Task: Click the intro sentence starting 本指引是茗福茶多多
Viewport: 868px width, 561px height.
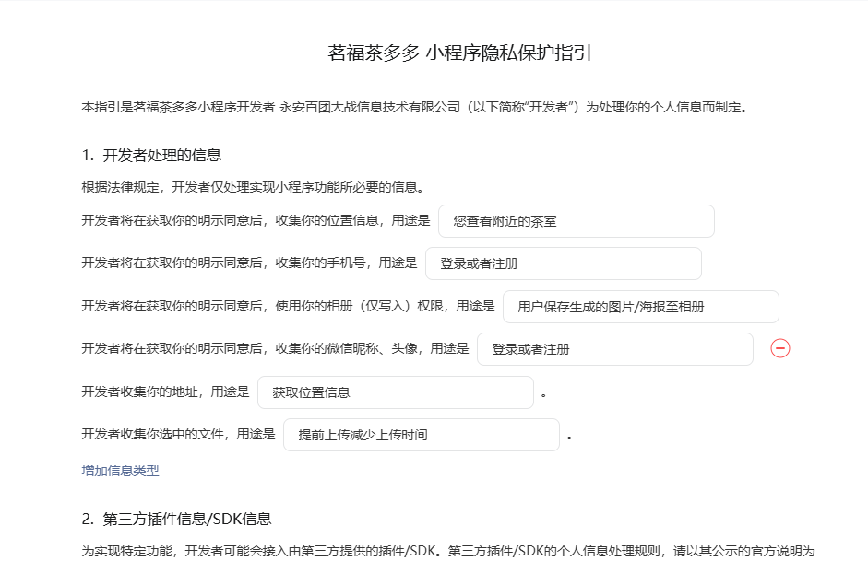Action: point(414,107)
